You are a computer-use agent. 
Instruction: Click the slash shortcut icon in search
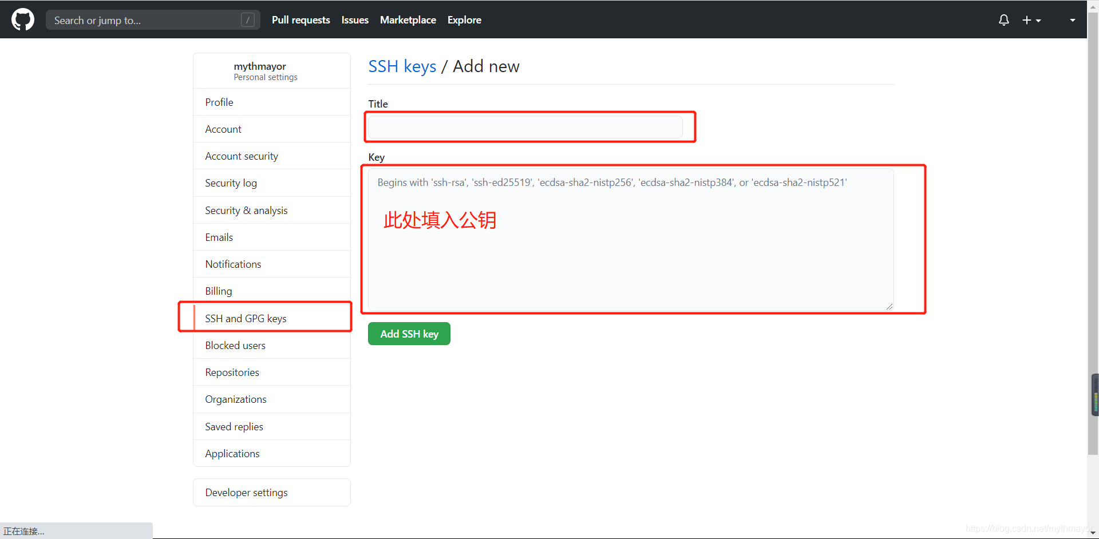tap(247, 20)
